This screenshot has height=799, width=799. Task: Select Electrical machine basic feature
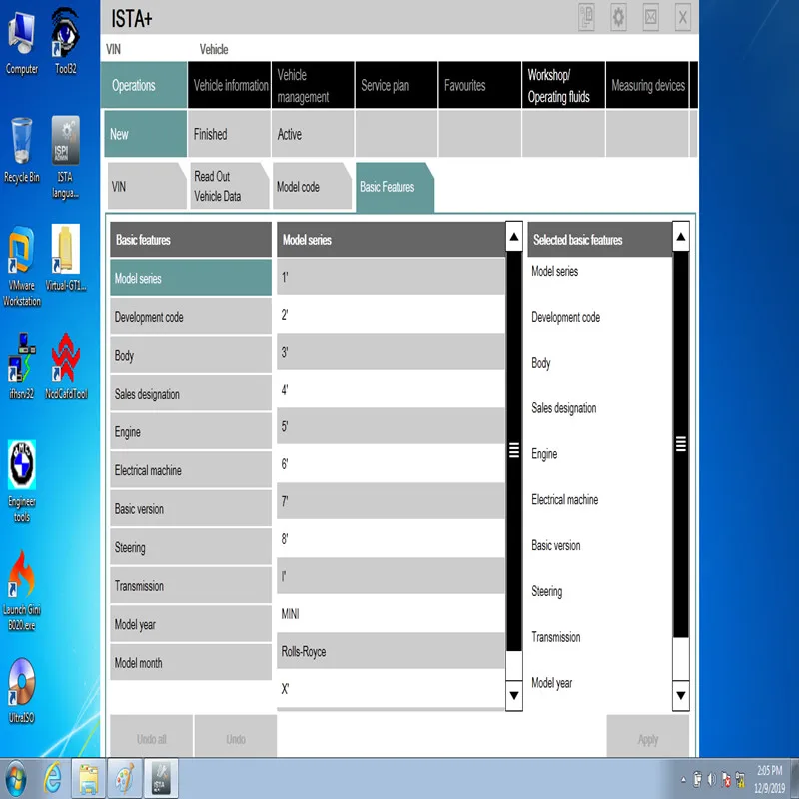click(x=191, y=470)
